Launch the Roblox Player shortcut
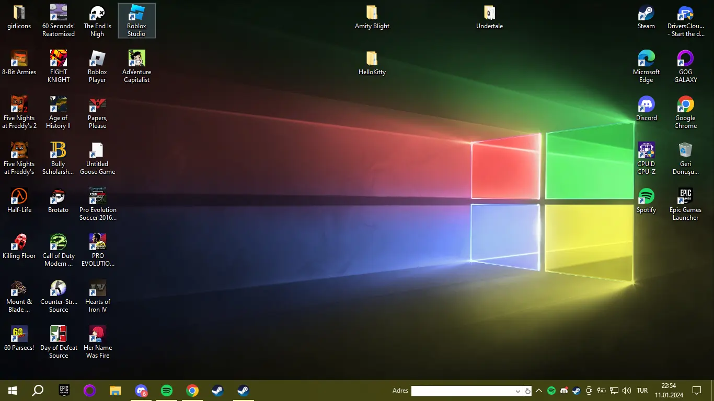Image resolution: width=714 pixels, height=401 pixels. point(97,66)
